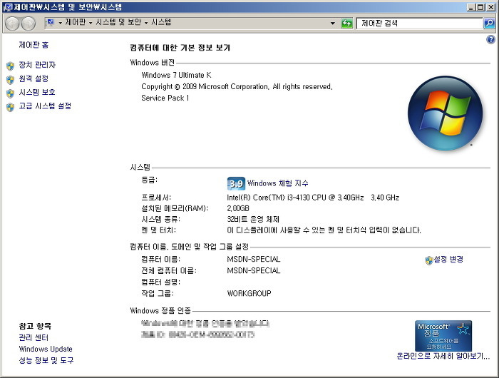This screenshot has height=378, width=499.
Task: Open 장치 관리자 link
Action: pos(37,65)
